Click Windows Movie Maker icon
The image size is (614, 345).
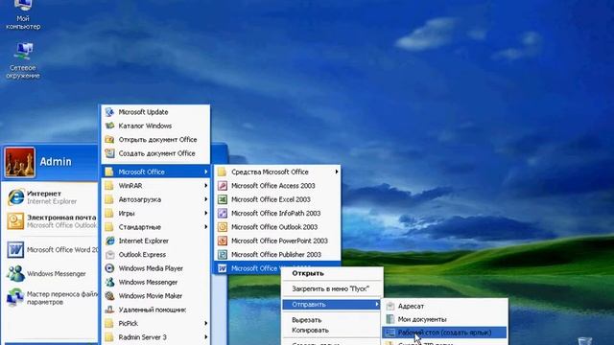pos(109,296)
